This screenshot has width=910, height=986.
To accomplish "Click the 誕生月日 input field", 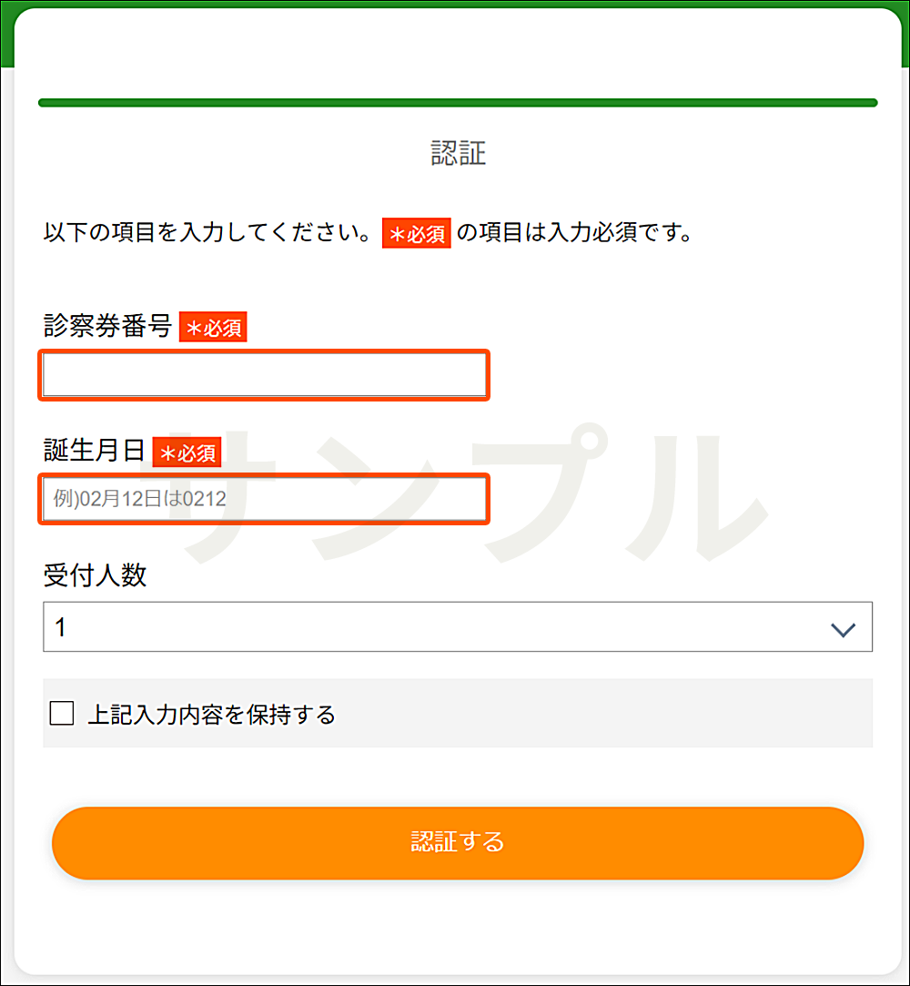I will point(264,499).
